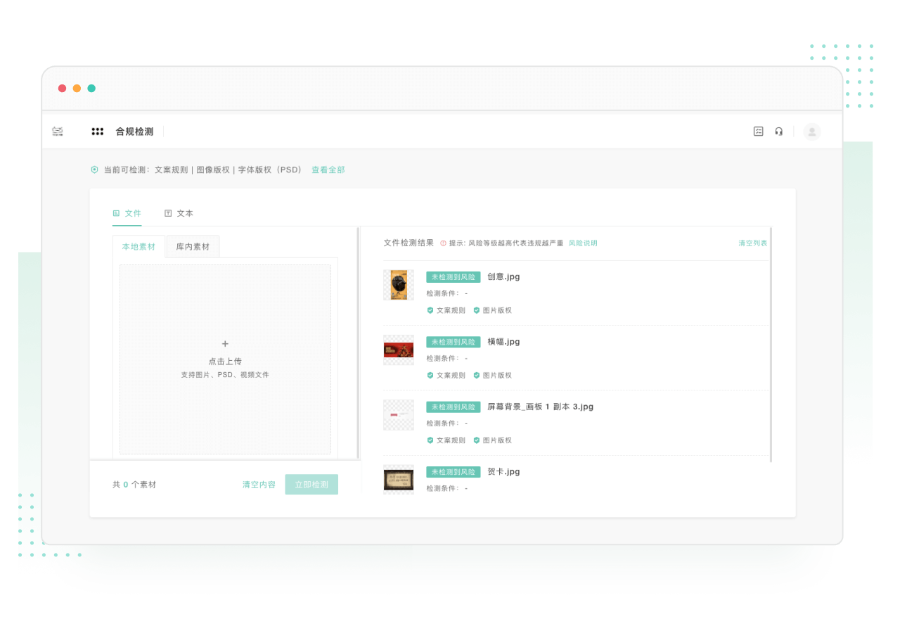This screenshot has height=619, width=900.
Task: Click 图片版权 shield icon under 横幅.jpg
Action: pyautogui.click(x=476, y=376)
